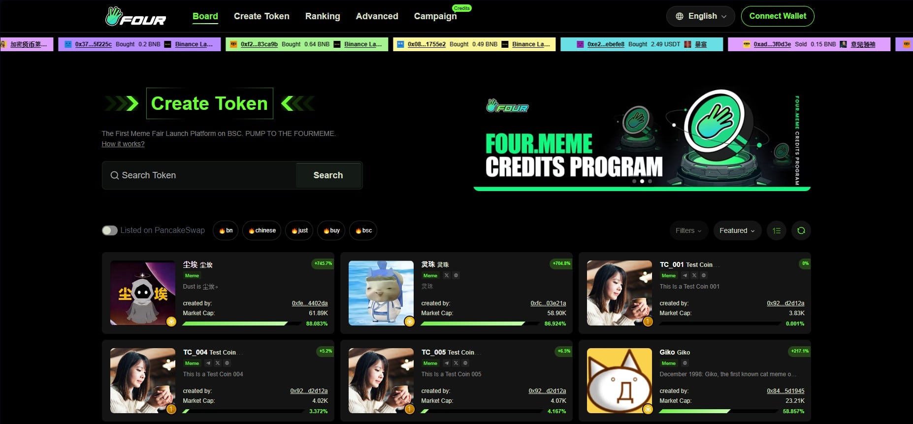Enable the 'chinese' hot tag filter
The width and height of the screenshot is (913, 424).
tap(262, 230)
